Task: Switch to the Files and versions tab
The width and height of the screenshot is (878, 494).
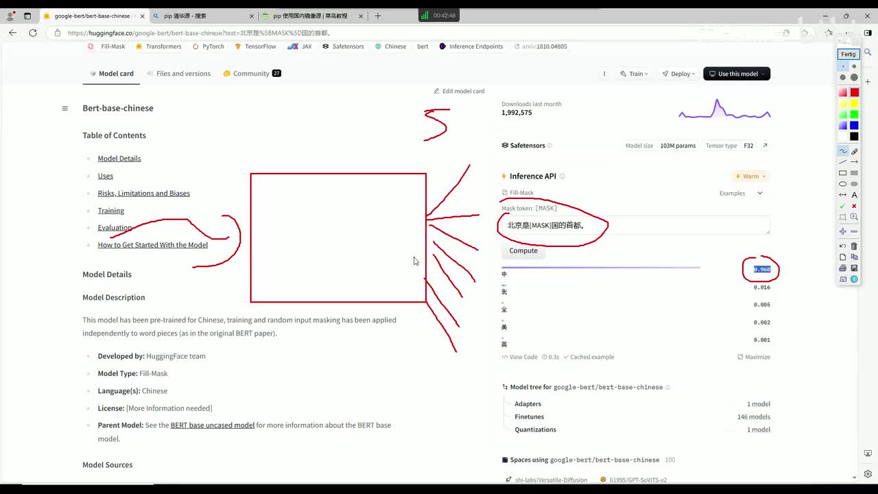Action: (x=178, y=73)
